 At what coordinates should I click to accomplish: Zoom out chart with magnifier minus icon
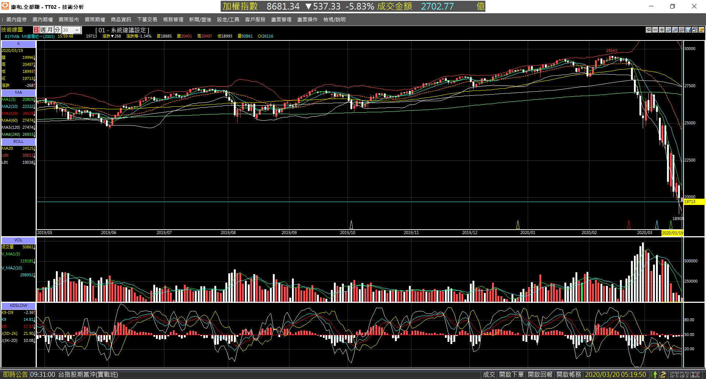click(668, 30)
